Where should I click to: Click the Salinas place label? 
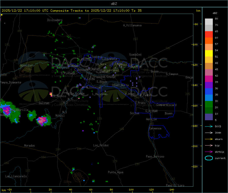click(x=44, y=103)
